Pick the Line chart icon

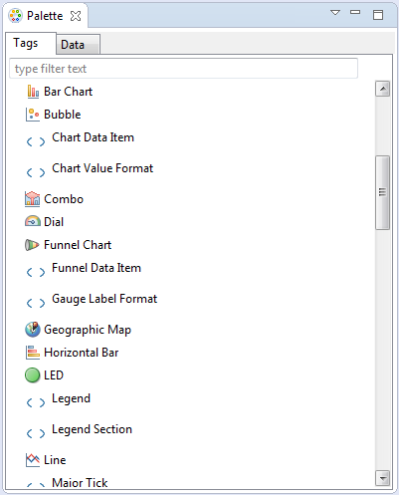point(33,460)
